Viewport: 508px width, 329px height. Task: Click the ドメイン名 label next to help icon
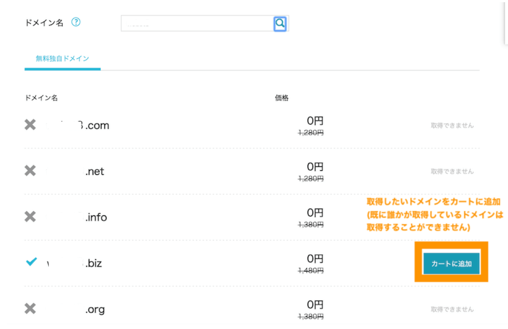[x=44, y=23]
